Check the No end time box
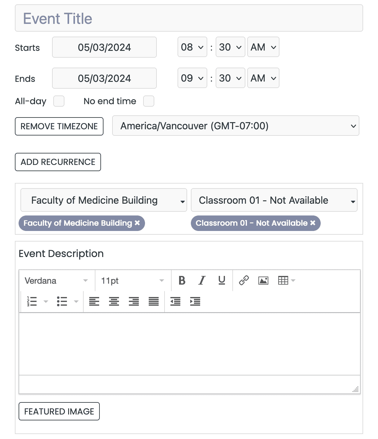The height and width of the screenshot is (439, 378). click(149, 101)
